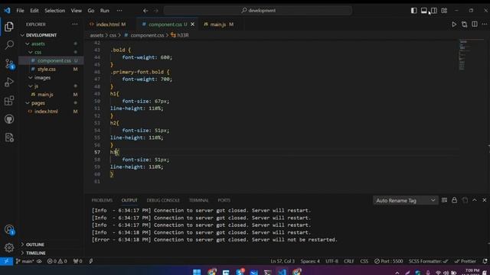The image size is (490, 275).
Task: Open the Source Control view
Action: click(9, 64)
